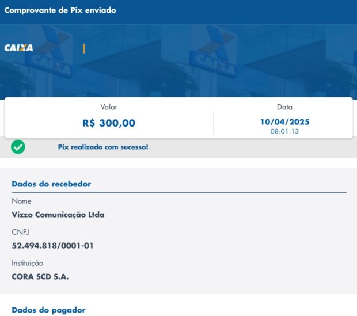The image size is (357, 316).
Task: Click the Instituição field label
Action: (27, 263)
